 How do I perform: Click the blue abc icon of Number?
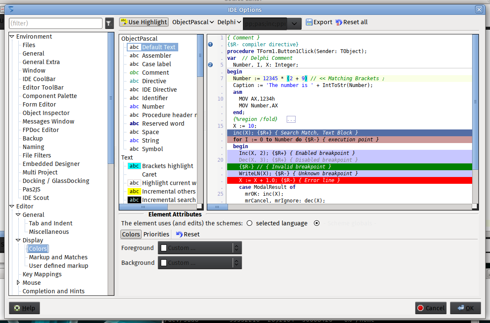(x=134, y=106)
